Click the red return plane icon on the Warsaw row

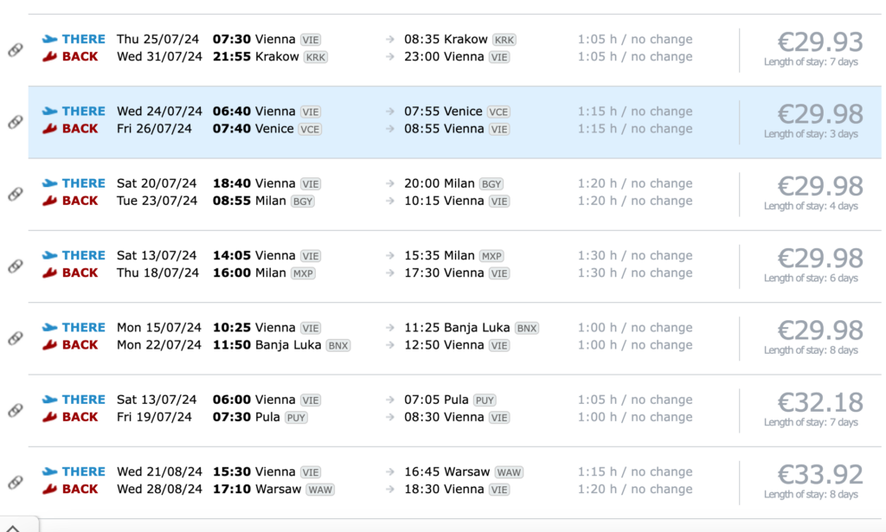tap(49, 489)
